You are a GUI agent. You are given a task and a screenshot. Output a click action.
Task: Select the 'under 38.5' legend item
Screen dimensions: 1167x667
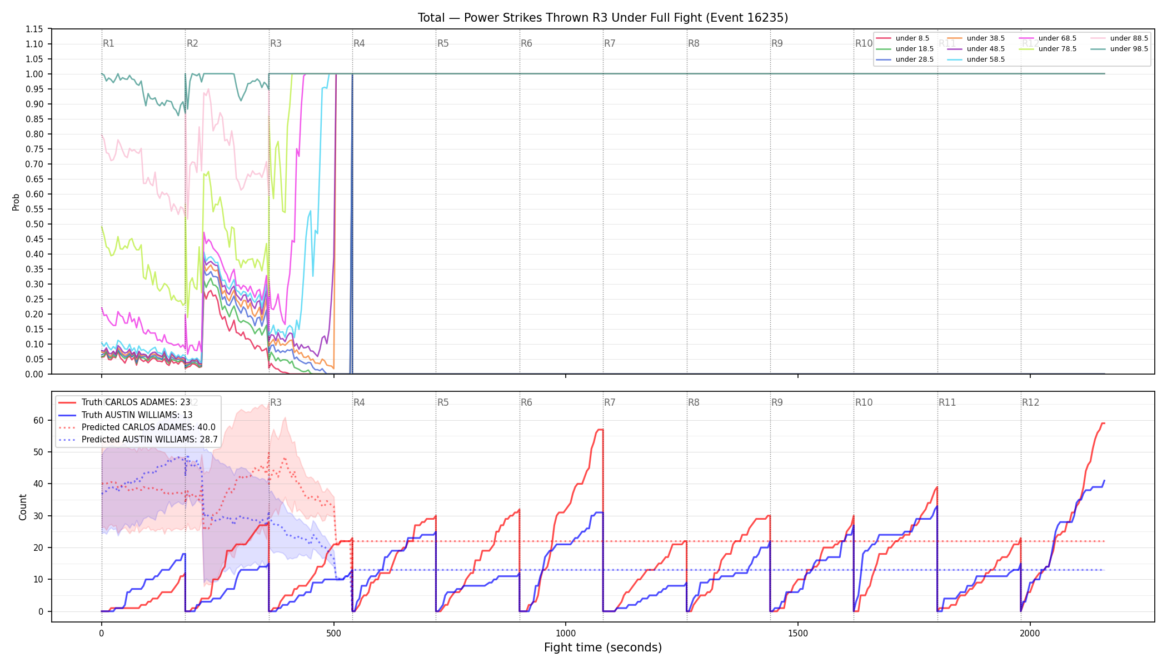click(x=976, y=38)
